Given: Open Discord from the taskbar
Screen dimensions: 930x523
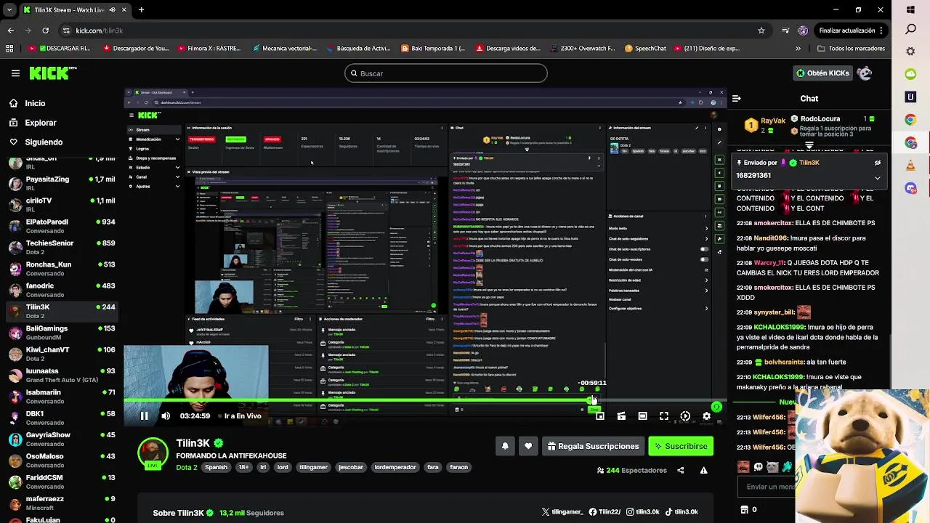Looking at the screenshot, I should tap(910, 188).
